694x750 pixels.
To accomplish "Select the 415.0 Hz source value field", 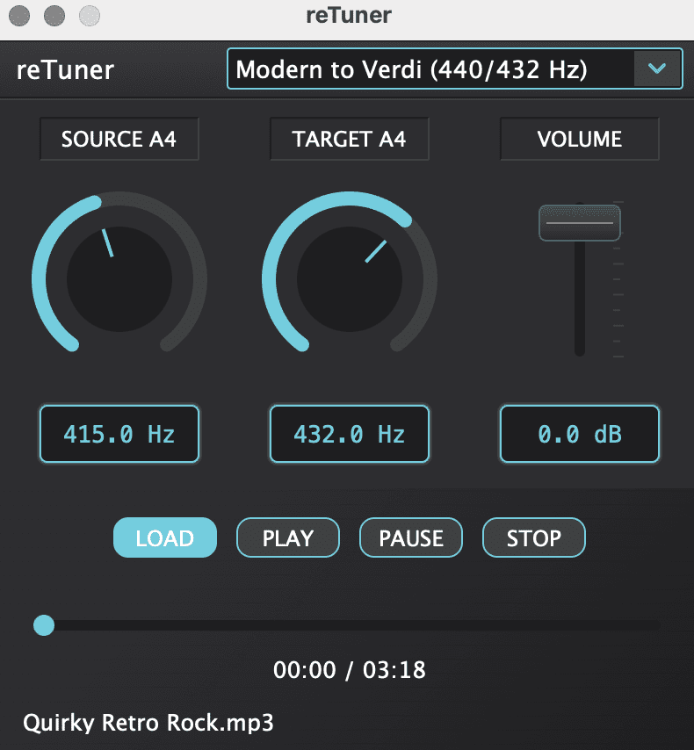I will [x=119, y=434].
